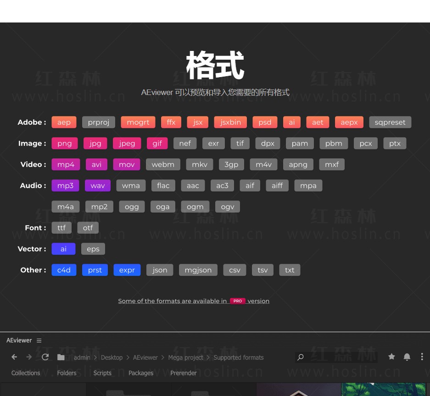
Task: Navigate to Mega project breadcrumb
Action: (x=186, y=357)
